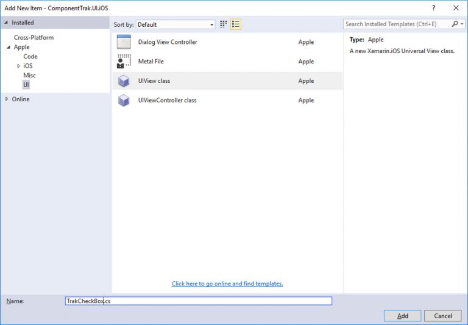
Task: Open the search options dropdown arrow
Action: coord(462,24)
